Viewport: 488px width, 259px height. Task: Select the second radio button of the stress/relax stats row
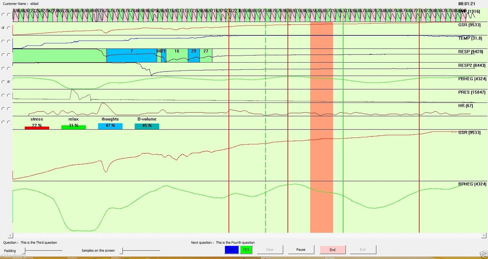click(x=9, y=122)
